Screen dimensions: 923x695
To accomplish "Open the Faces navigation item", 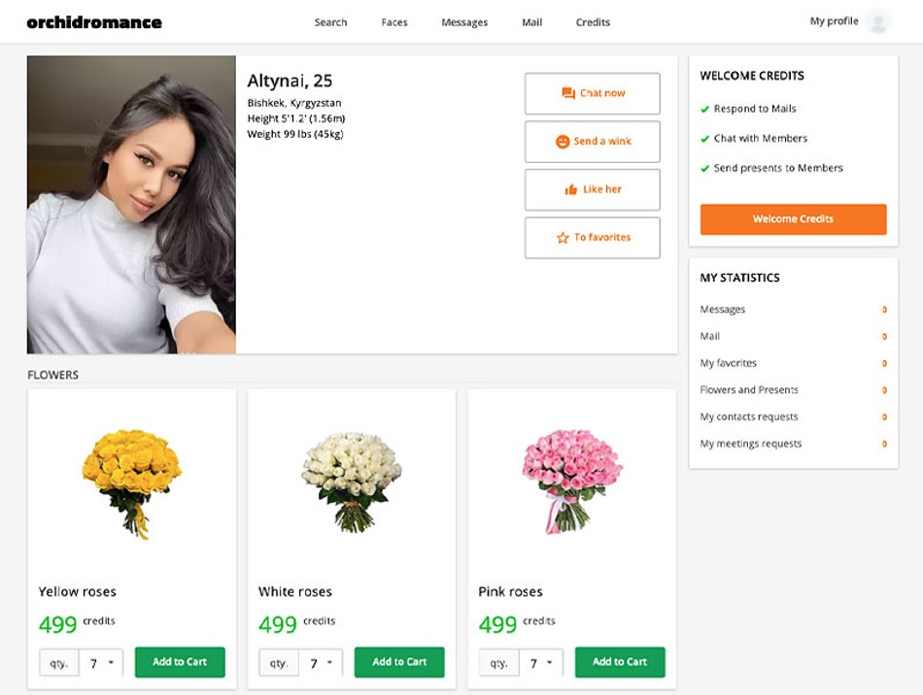I will coord(394,22).
